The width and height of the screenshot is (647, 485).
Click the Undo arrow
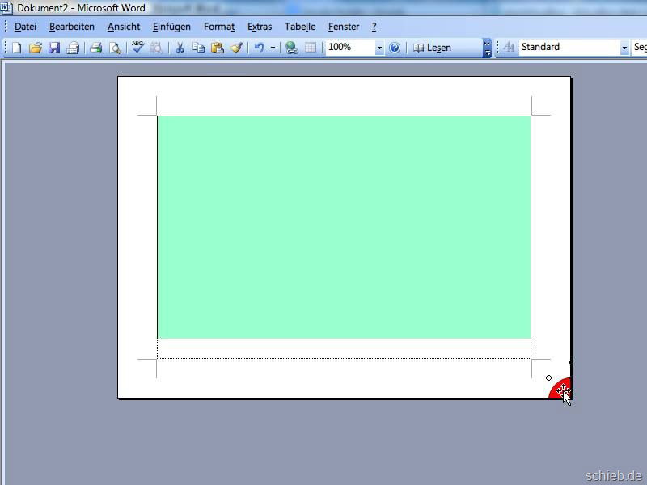point(259,48)
